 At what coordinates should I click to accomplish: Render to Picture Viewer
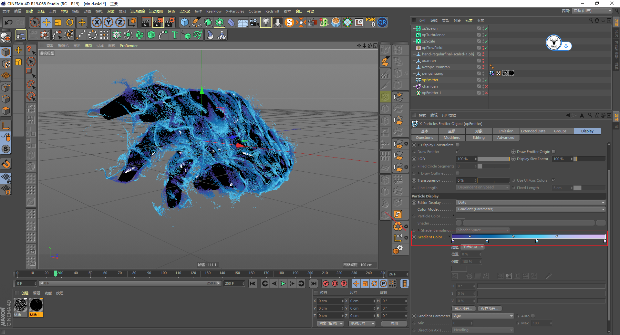coord(158,22)
